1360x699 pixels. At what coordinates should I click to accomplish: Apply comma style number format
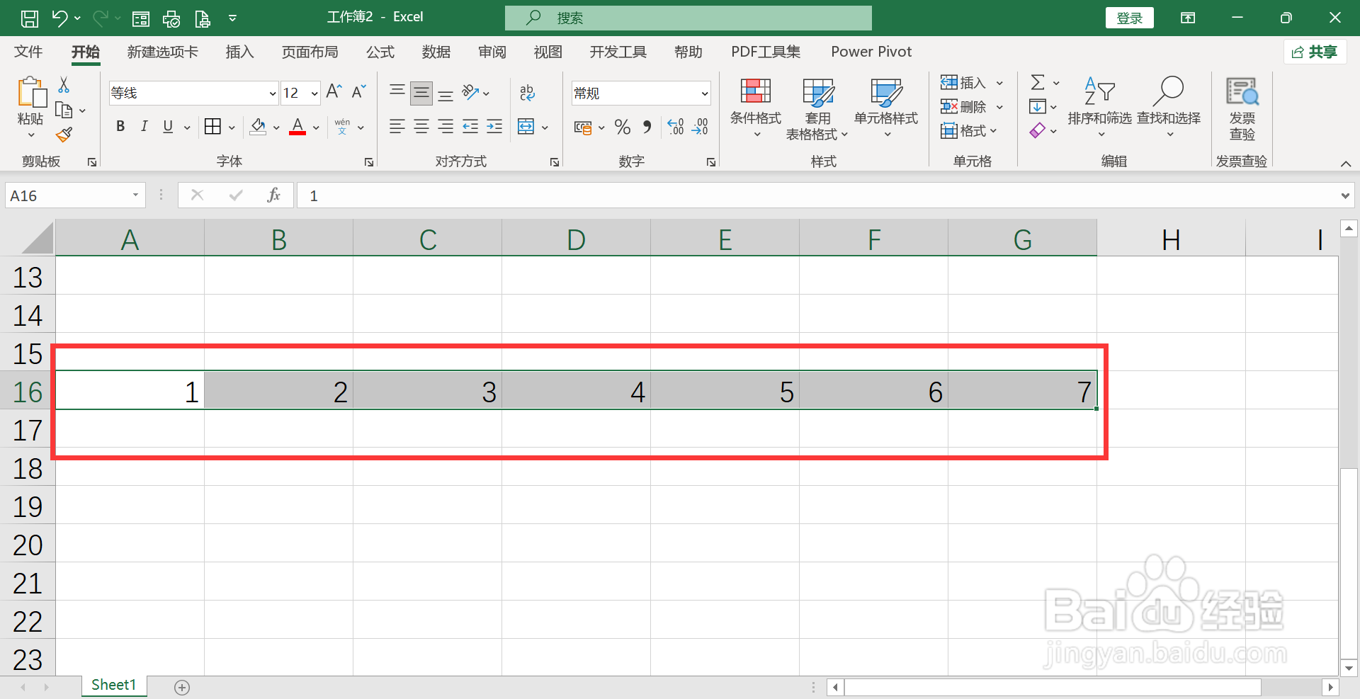pos(647,127)
